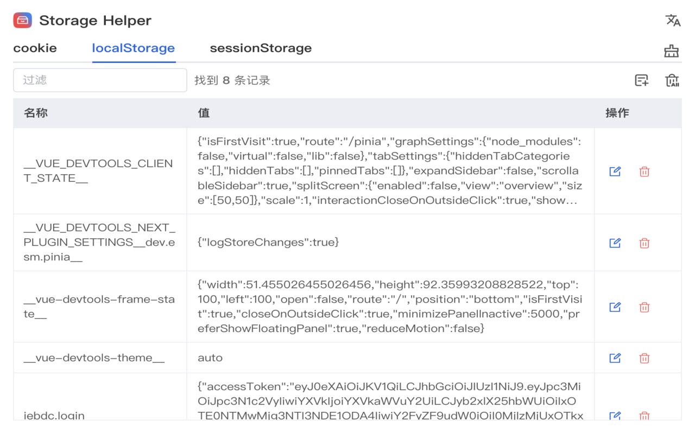This screenshot has height=434, width=695.
Task: Delete the __vue-devtools-frame-state__ entry
Action: tap(645, 307)
